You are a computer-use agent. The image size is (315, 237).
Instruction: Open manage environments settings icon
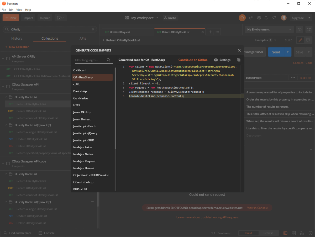tap(309, 29)
